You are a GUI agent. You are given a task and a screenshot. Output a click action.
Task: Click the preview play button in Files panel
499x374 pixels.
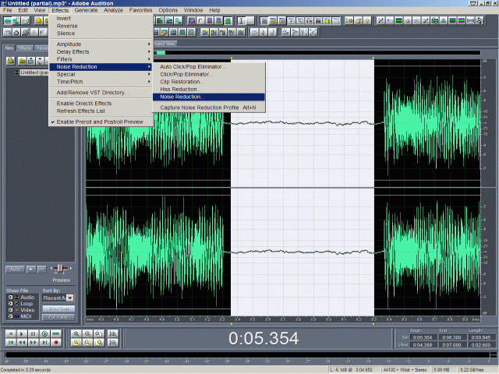(x=31, y=270)
